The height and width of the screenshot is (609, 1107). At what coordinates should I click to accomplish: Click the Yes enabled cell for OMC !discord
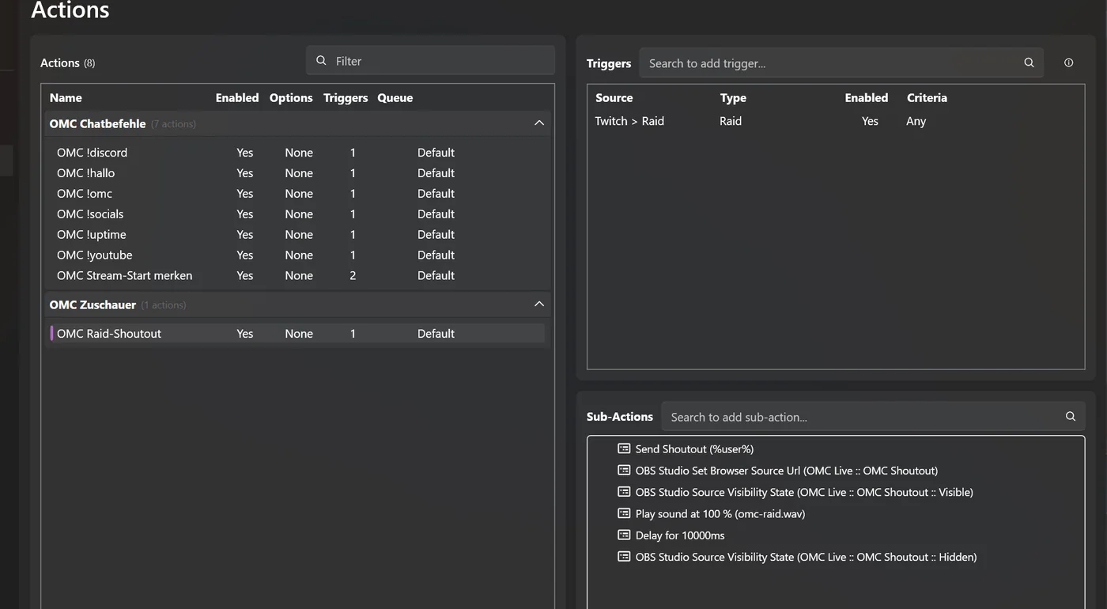pos(245,153)
